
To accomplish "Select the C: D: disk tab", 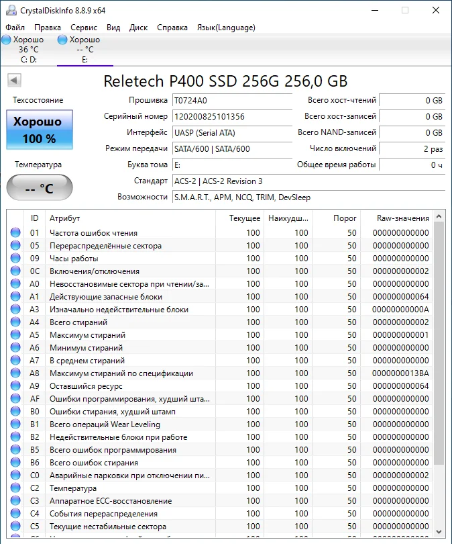I will [28, 50].
